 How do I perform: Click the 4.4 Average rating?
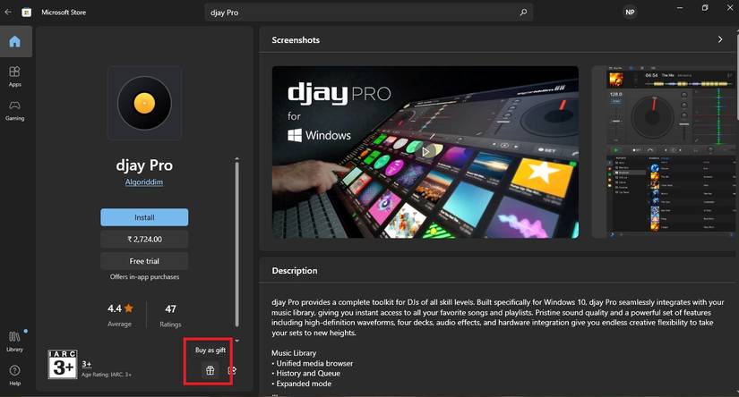120,315
